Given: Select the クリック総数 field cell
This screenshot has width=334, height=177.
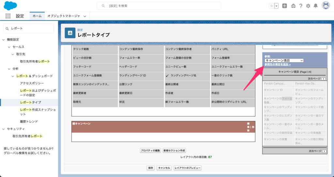Looking at the screenshot, I should (x=95, y=49).
